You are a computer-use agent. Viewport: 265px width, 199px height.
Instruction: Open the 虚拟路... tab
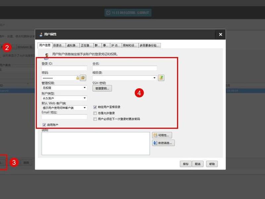pos(73,45)
